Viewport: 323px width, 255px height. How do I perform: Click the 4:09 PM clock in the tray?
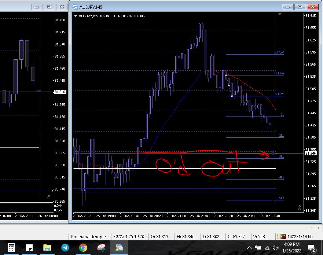[291, 244]
